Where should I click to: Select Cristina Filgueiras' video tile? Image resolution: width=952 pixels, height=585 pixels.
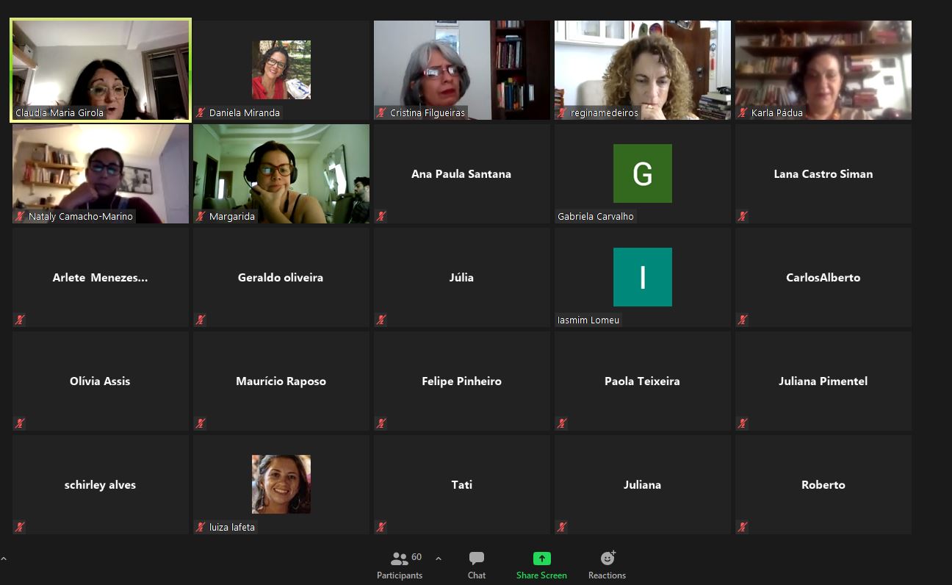[x=462, y=70]
